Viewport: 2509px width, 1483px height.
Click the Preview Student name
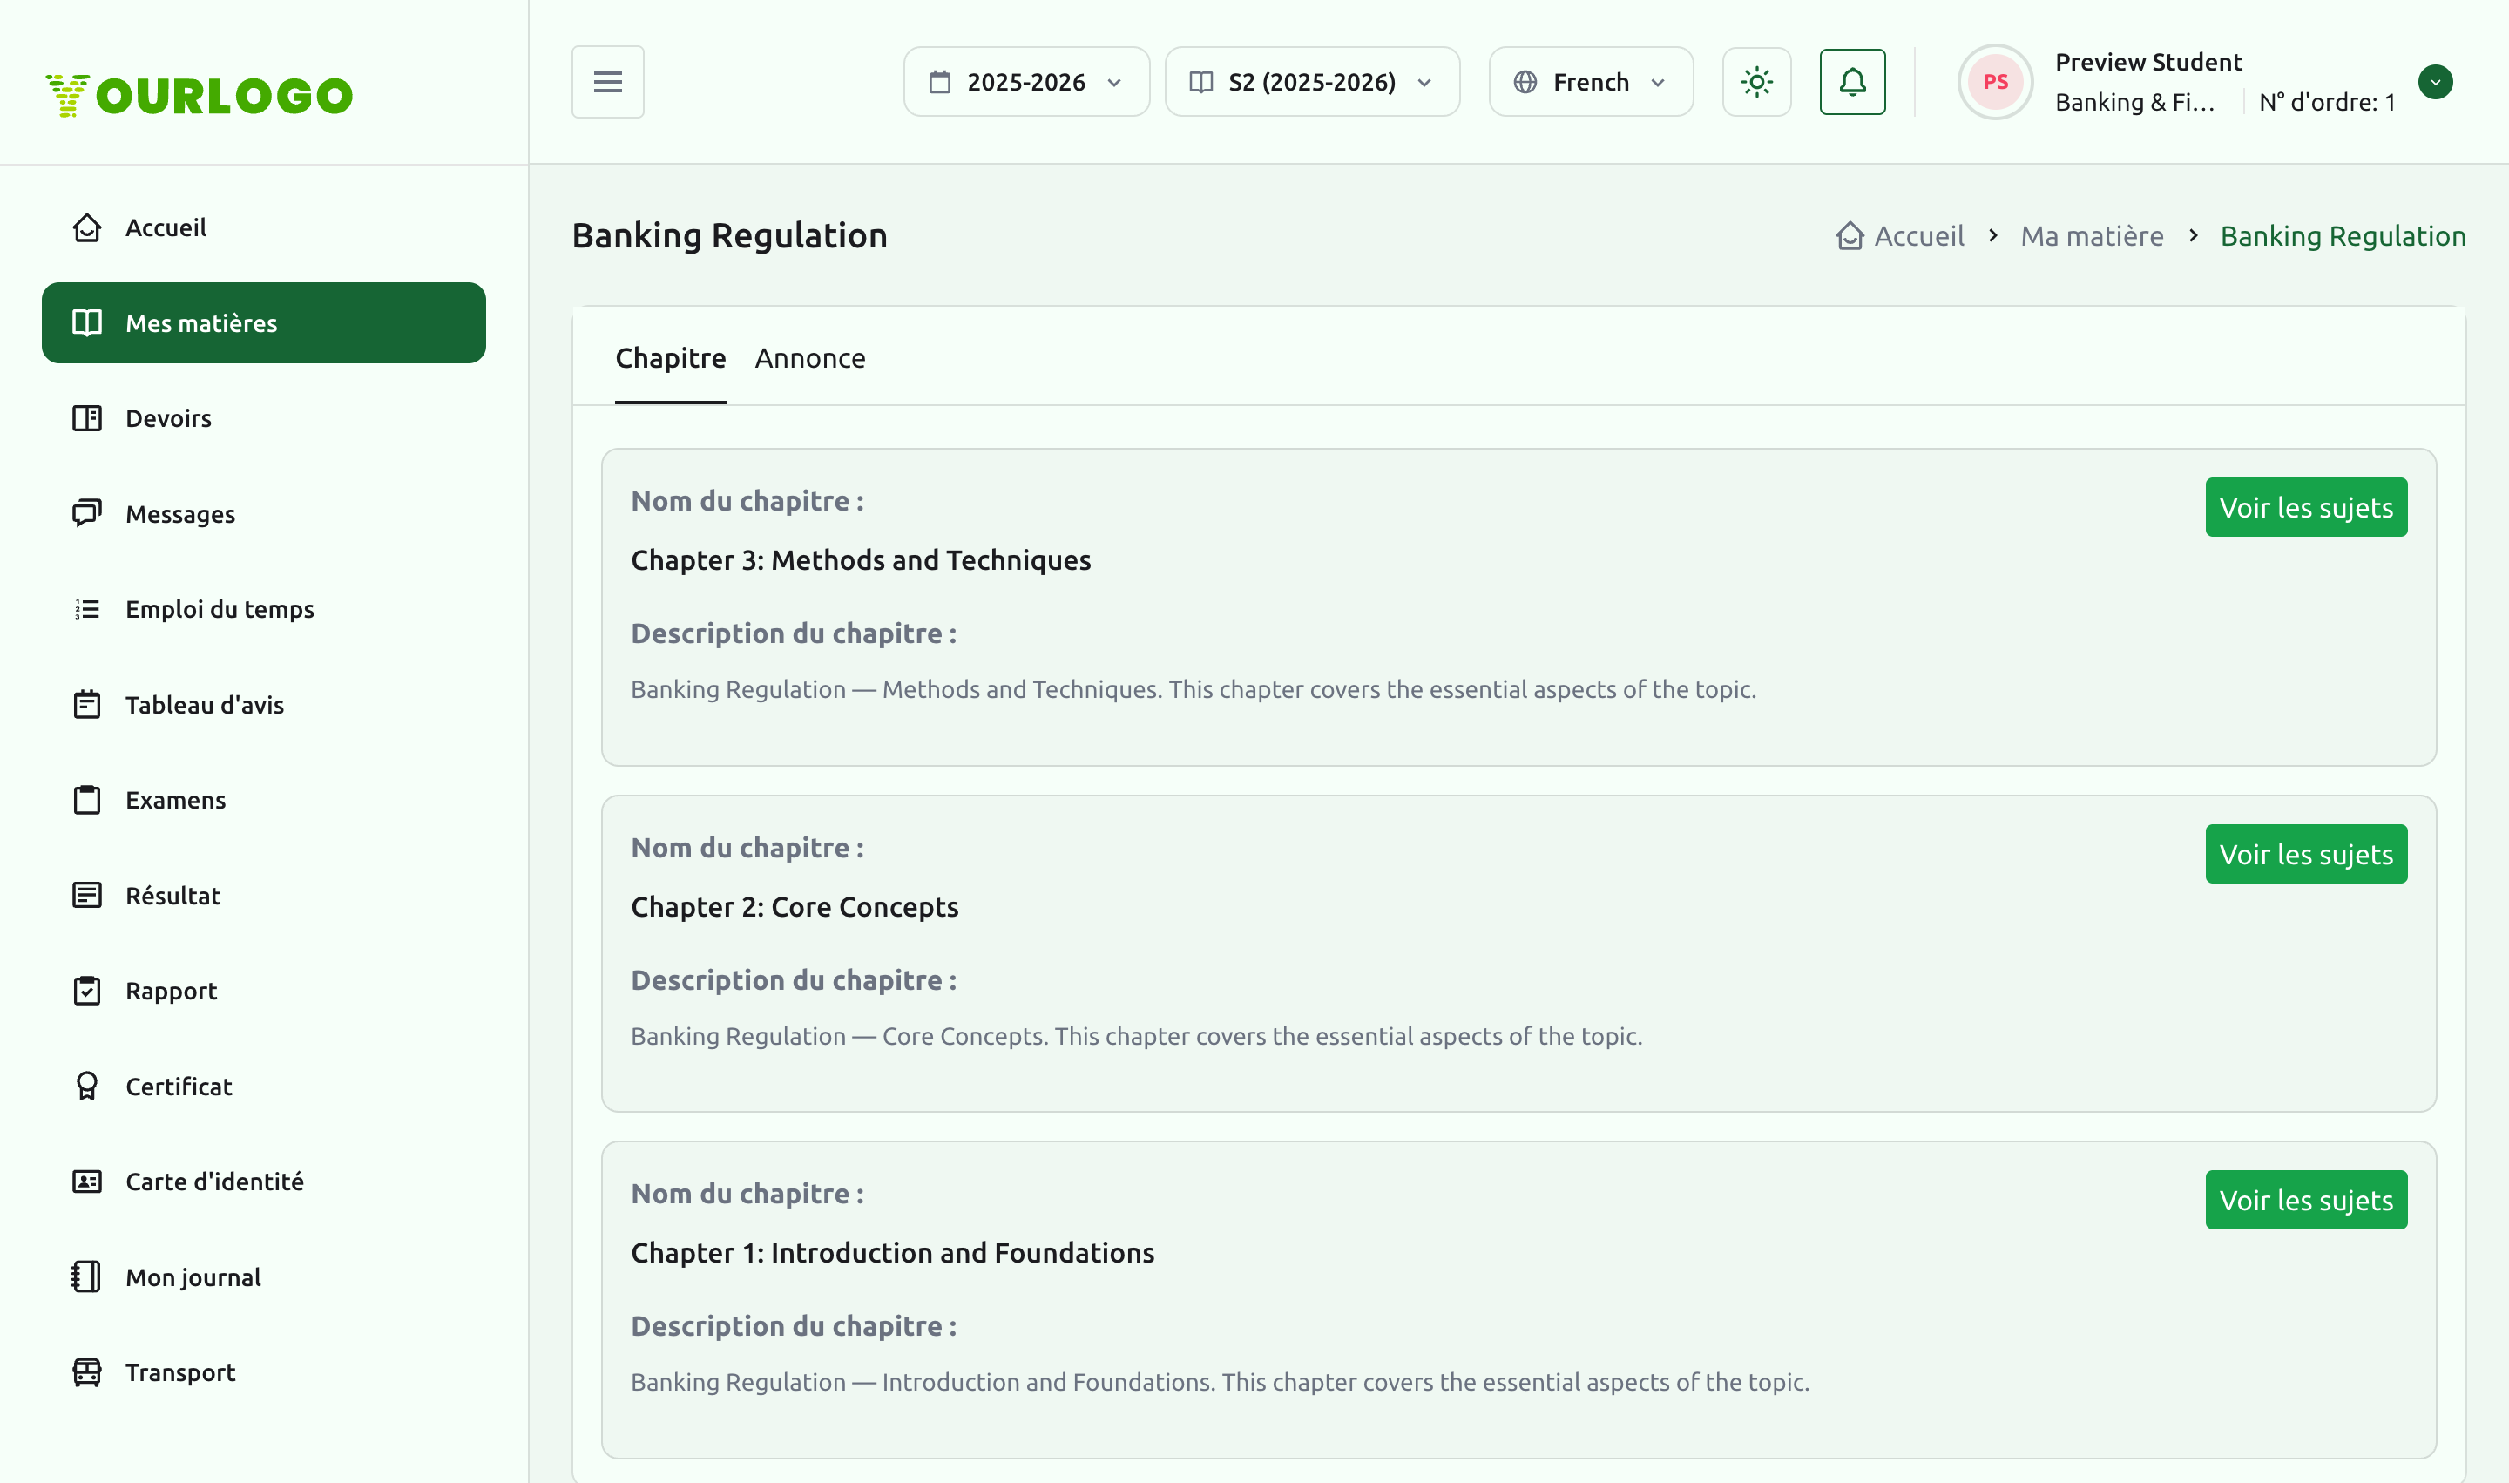pyautogui.click(x=2148, y=62)
